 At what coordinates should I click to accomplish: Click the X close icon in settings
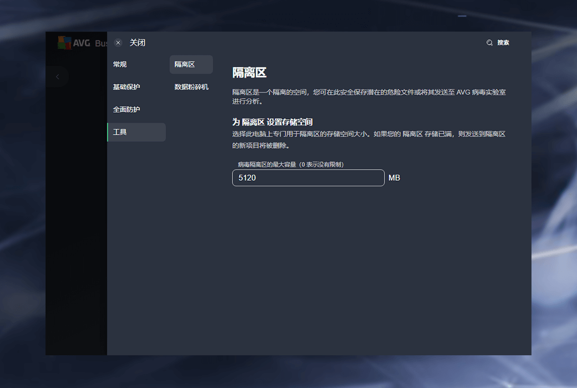pyautogui.click(x=118, y=43)
